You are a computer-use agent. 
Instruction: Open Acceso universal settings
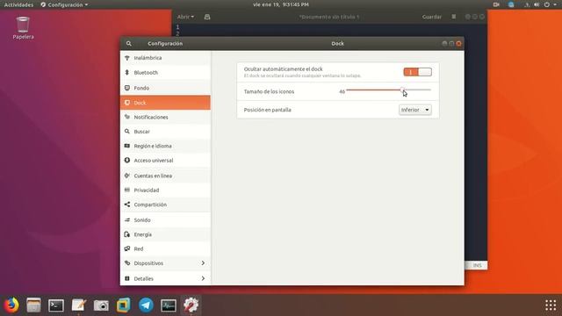pos(165,160)
